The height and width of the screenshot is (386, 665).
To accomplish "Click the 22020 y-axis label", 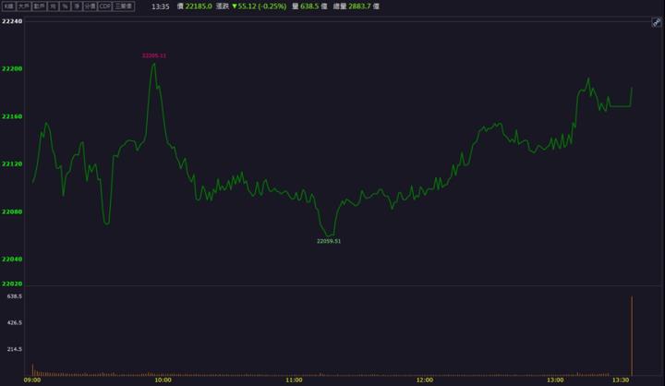I will [12, 283].
